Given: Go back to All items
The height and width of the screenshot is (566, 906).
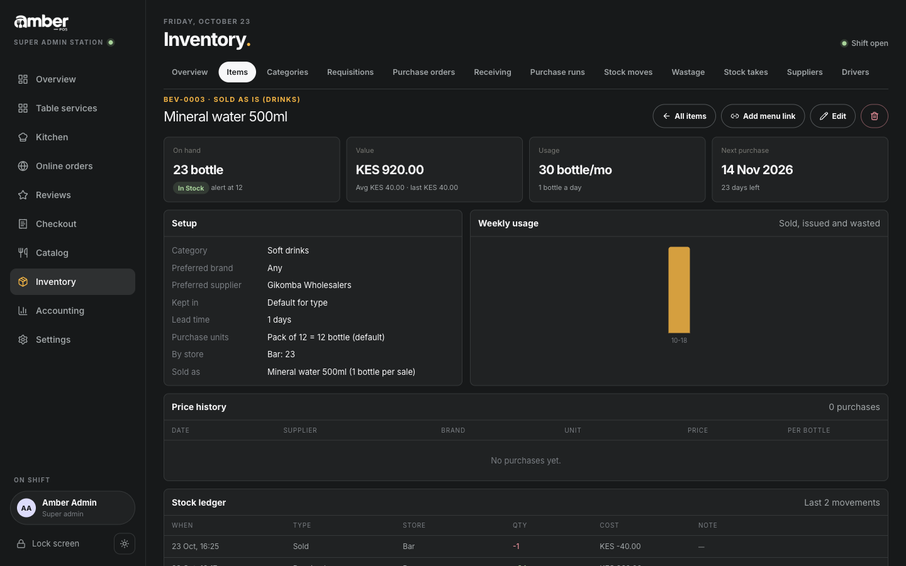Looking at the screenshot, I should tap(684, 116).
